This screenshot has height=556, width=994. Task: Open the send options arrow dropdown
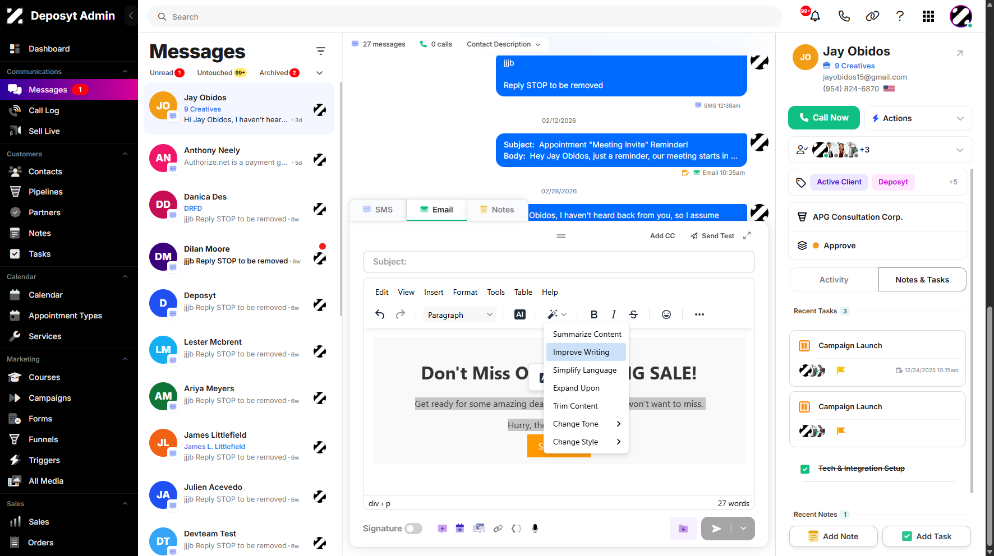(x=743, y=529)
